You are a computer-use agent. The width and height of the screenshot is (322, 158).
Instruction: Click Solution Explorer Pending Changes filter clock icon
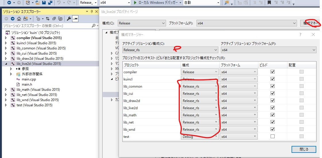pyautogui.click(x=38, y=19)
